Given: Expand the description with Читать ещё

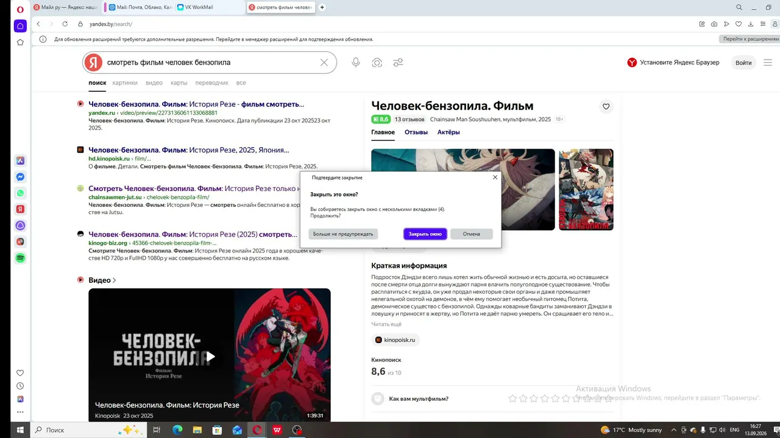Looking at the screenshot, I should pos(386,324).
